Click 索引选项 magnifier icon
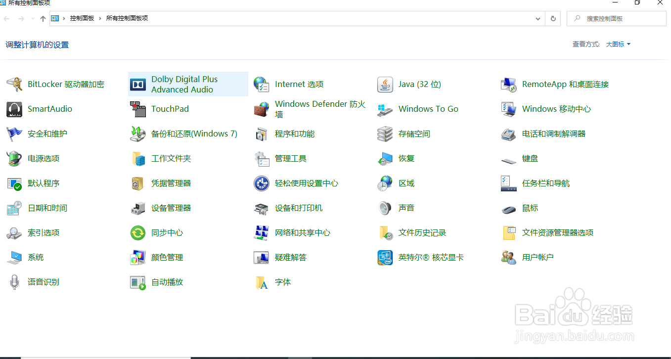 click(x=14, y=233)
